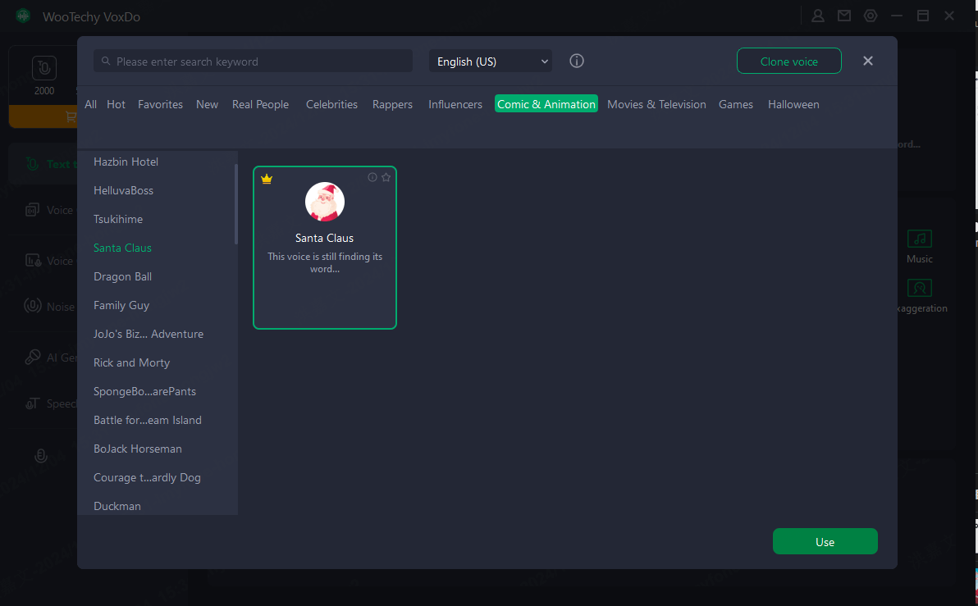Select Rick and Morty in category list

click(131, 362)
